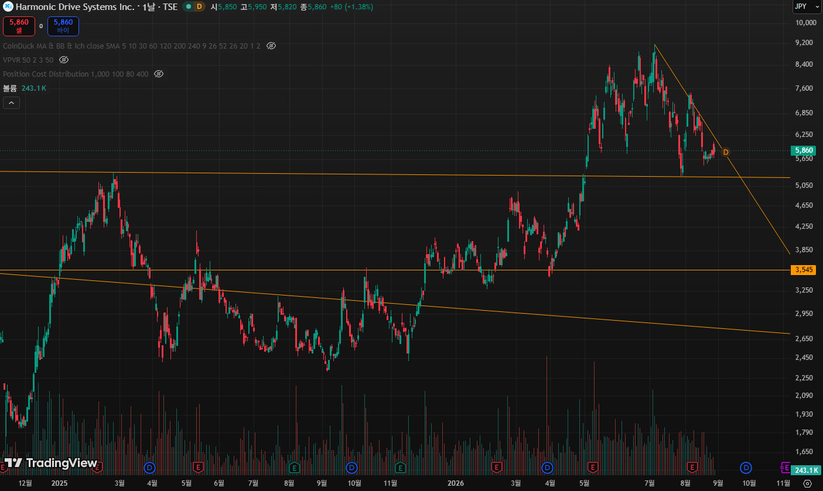The width and height of the screenshot is (823, 491).
Task: Click the orange 3,545 horizontal line label
Action: 804,270
